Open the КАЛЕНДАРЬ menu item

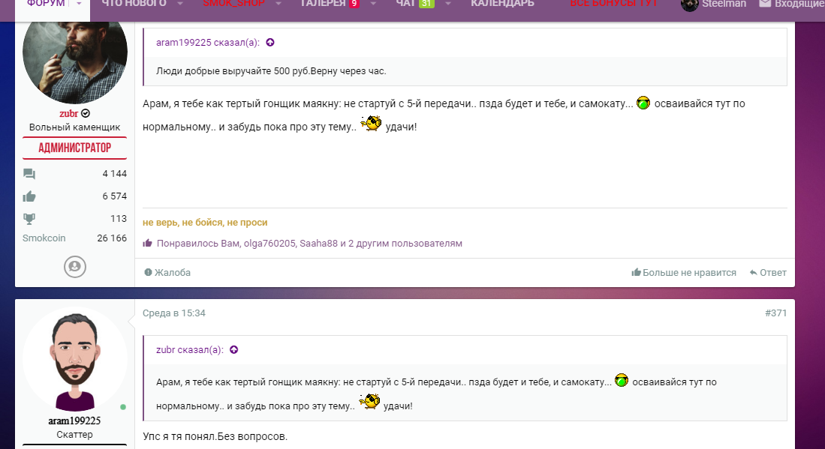tap(502, 4)
